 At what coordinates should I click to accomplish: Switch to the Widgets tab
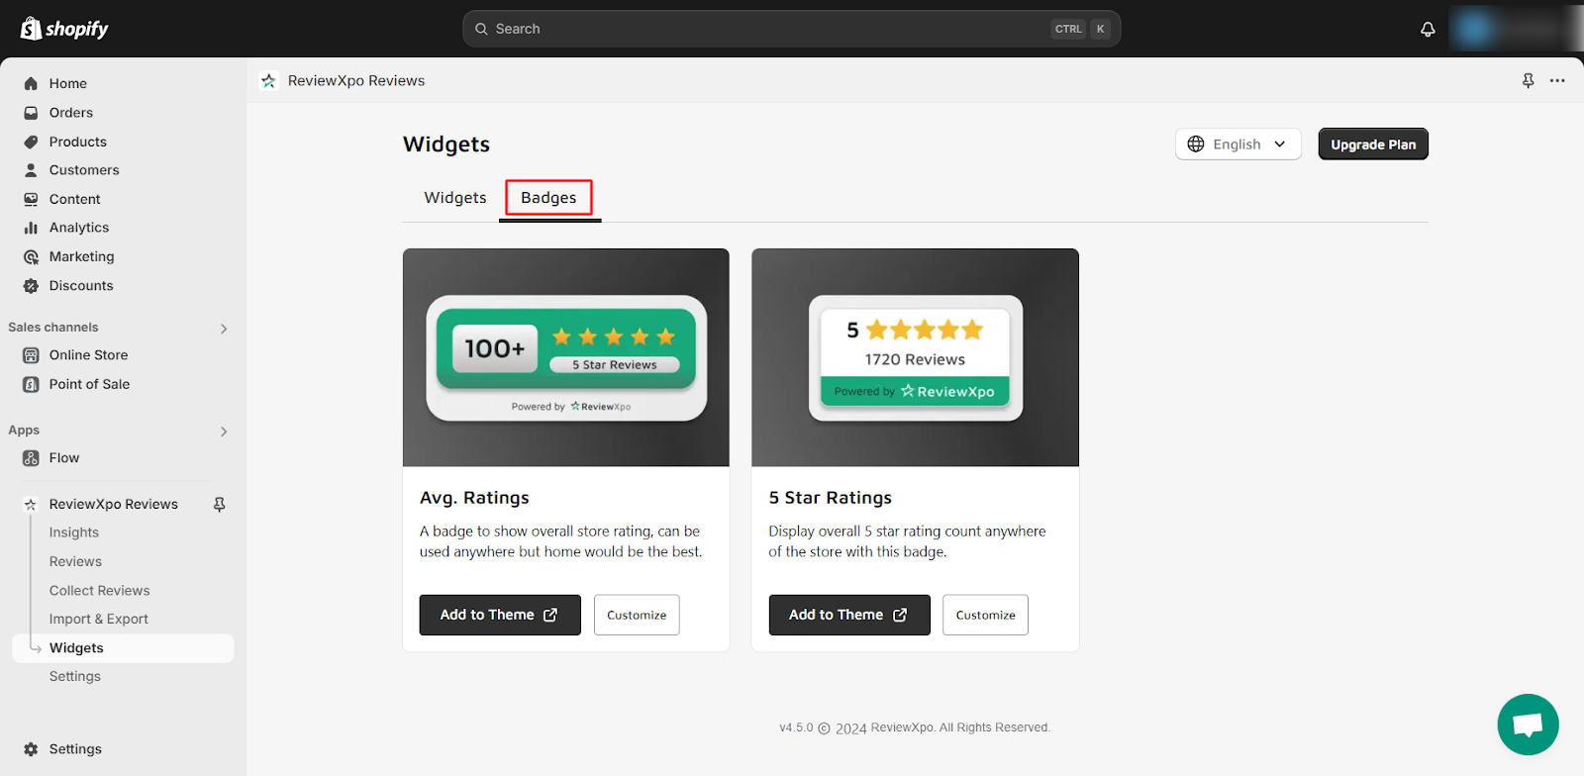455,198
